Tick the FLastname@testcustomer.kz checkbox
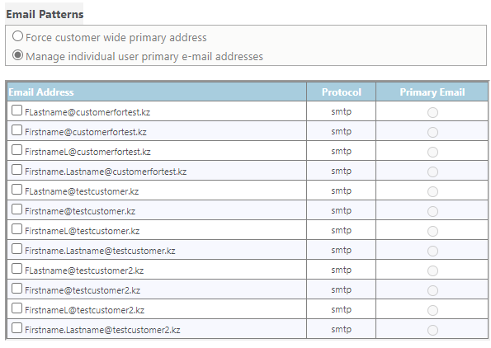The height and width of the screenshot is (348, 491). [17, 190]
